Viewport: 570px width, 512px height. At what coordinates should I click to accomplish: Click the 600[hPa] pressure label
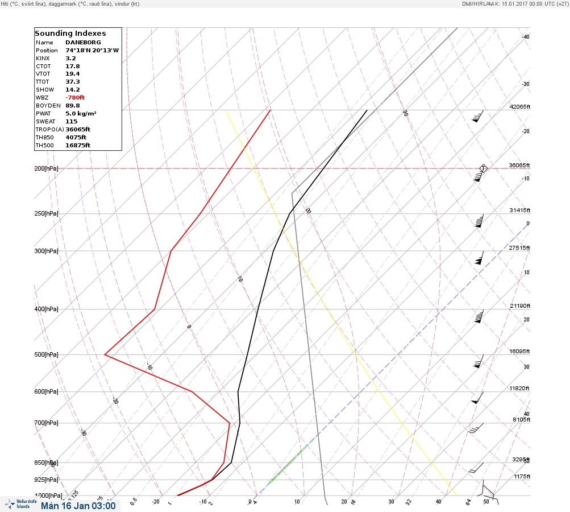point(46,391)
